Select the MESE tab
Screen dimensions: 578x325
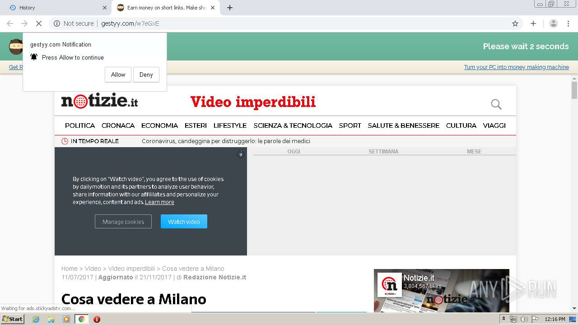pos(474,152)
